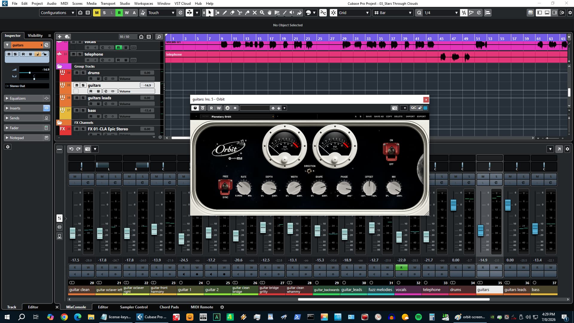Switch to the Visibility tab

tap(35, 35)
